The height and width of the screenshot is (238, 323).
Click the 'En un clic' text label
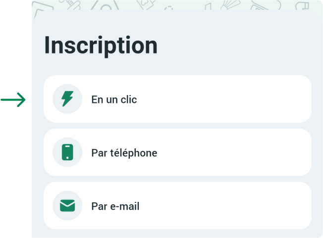point(114,99)
